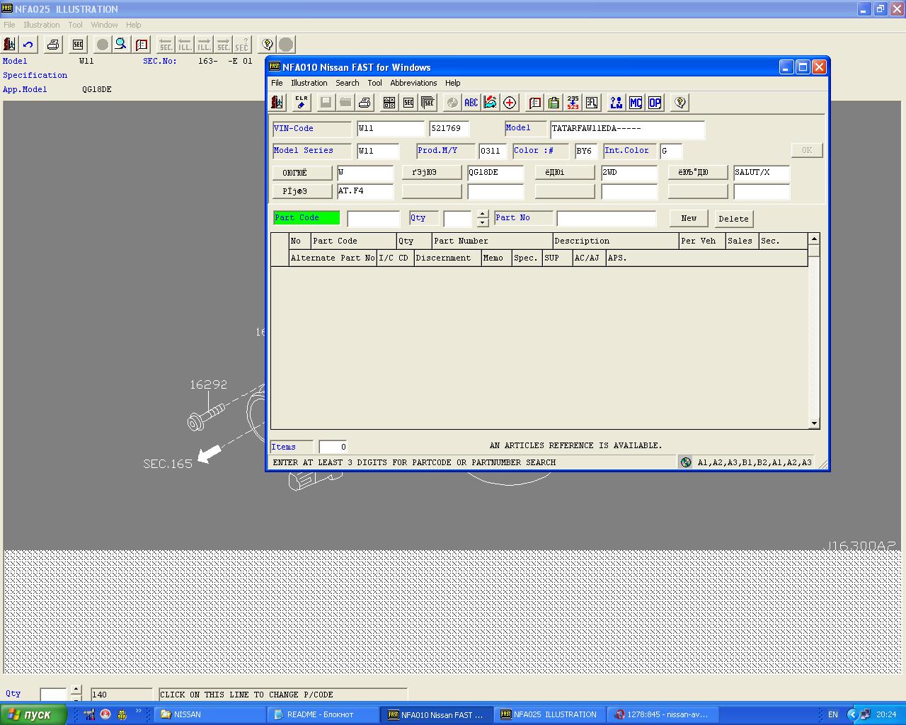Image resolution: width=906 pixels, height=725 pixels.
Task: Switch to NFA025 ILLUSTRATION taskbar item
Action: tap(549, 714)
